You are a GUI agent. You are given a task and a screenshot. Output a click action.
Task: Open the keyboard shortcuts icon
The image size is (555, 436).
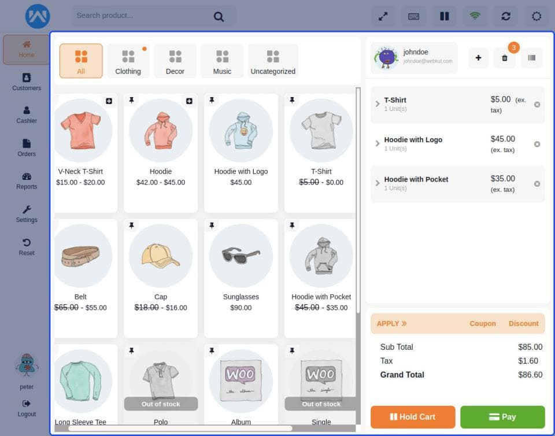pos(414,16)
